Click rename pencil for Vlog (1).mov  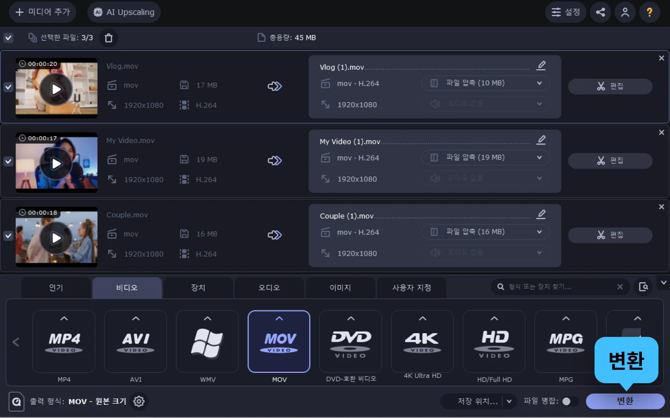541,65
